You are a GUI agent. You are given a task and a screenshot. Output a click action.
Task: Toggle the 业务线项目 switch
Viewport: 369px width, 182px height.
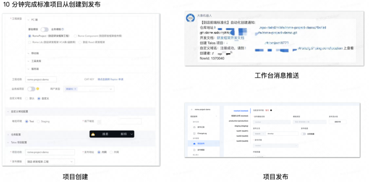[31, 89]
